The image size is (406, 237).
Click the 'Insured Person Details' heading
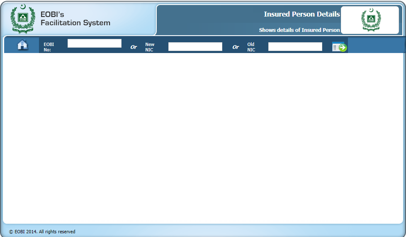(302, 14)
